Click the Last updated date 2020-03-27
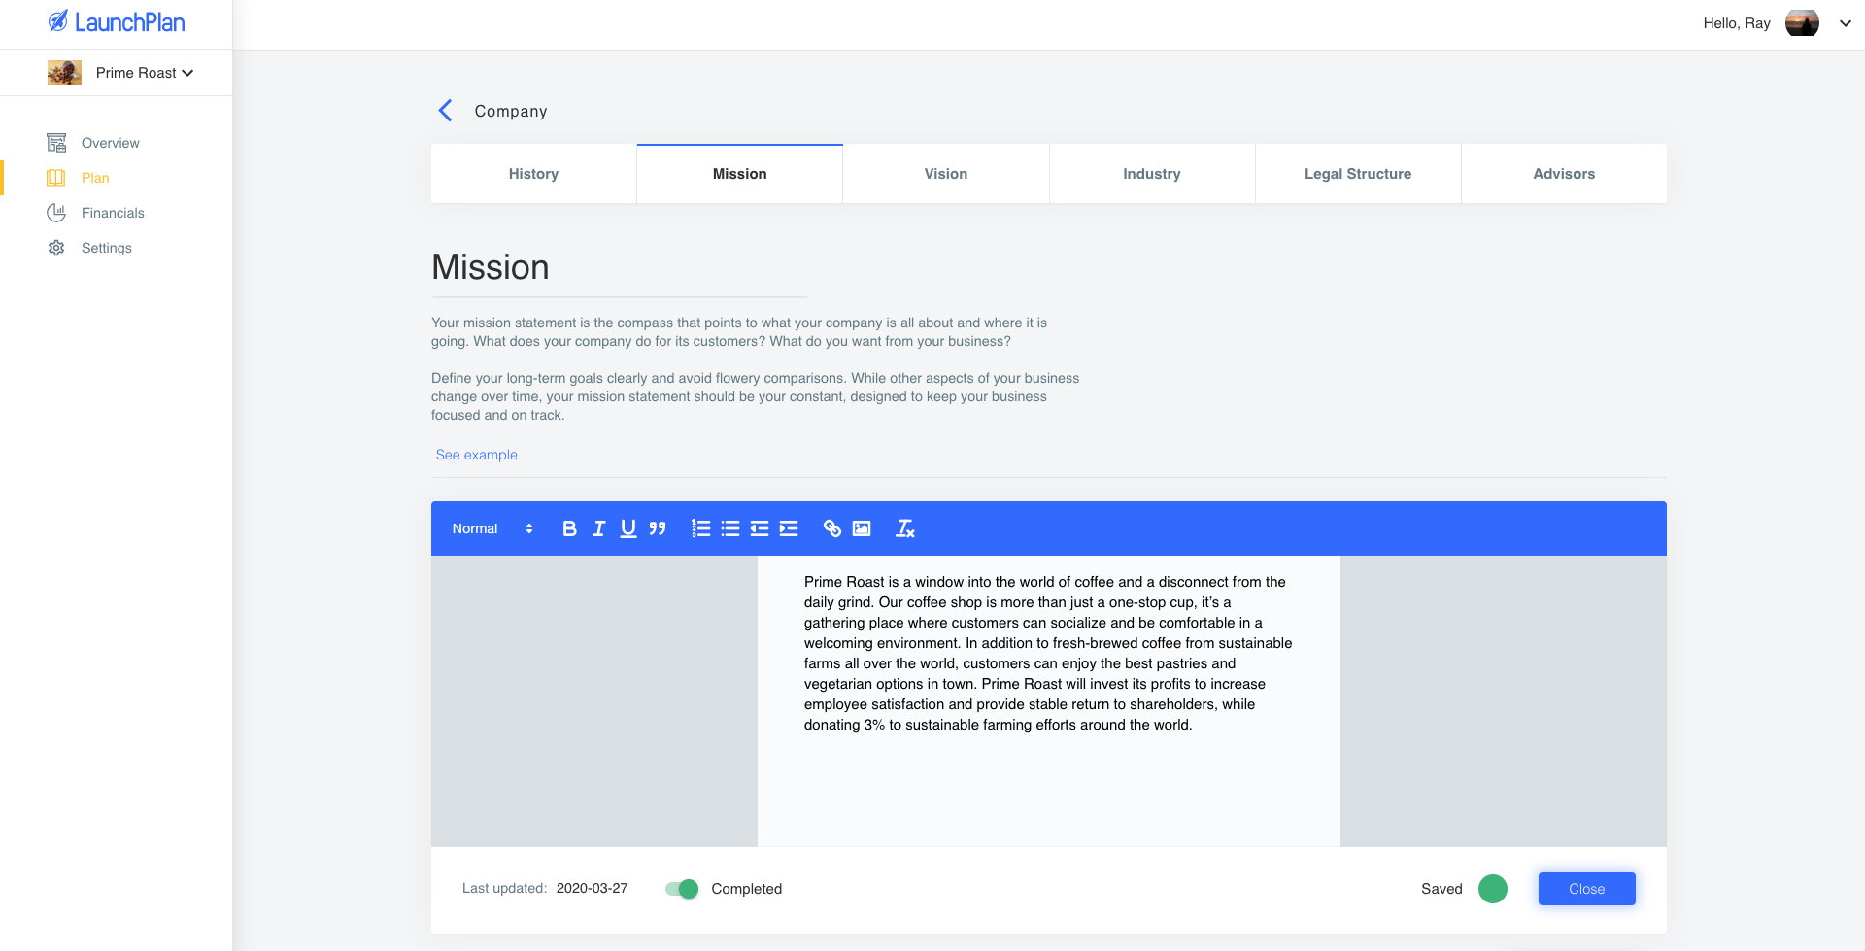This screenshot has height=951, width=1865. pos(592,888)
